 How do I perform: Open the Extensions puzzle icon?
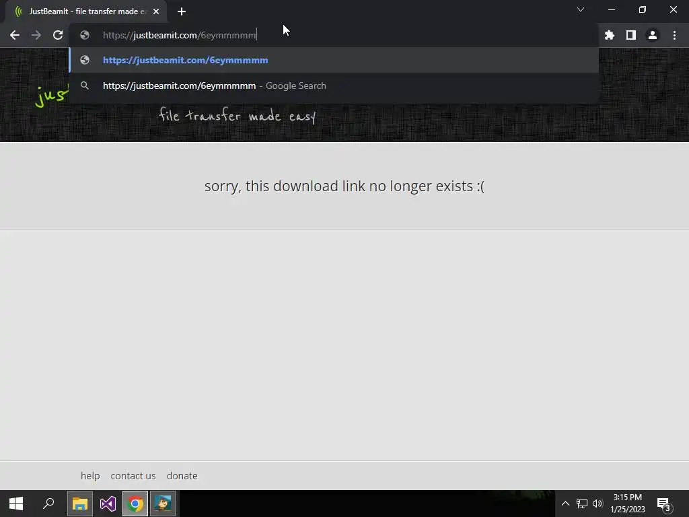609,35
